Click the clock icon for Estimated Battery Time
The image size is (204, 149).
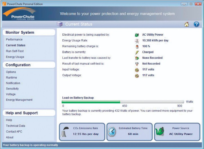click(x=112, y=132)
